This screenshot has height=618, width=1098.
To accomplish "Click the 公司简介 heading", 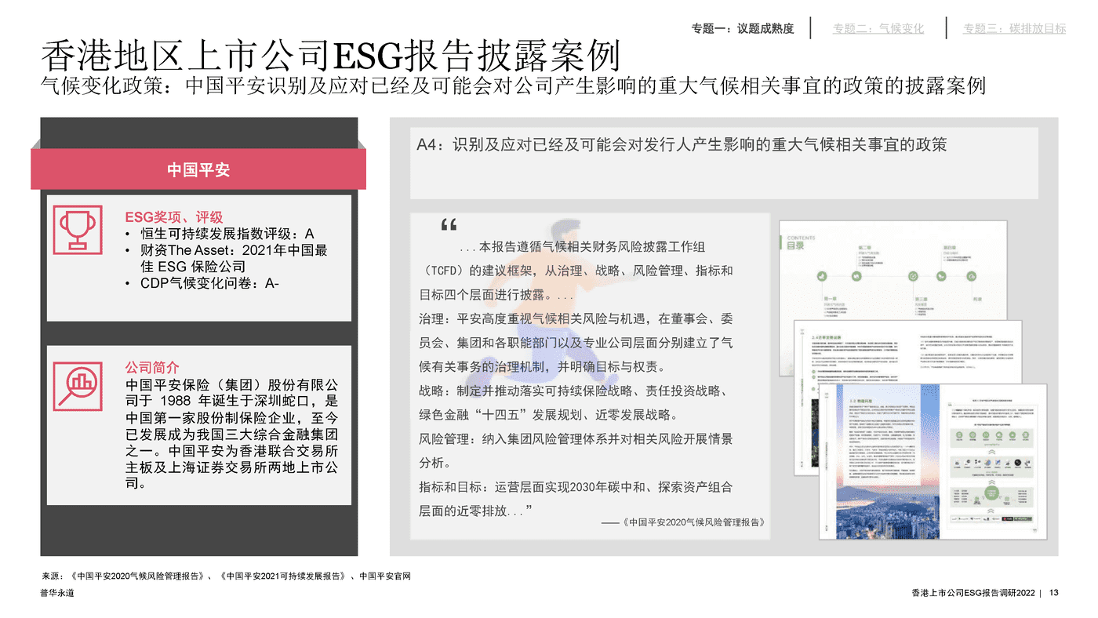I will point(152,367).
